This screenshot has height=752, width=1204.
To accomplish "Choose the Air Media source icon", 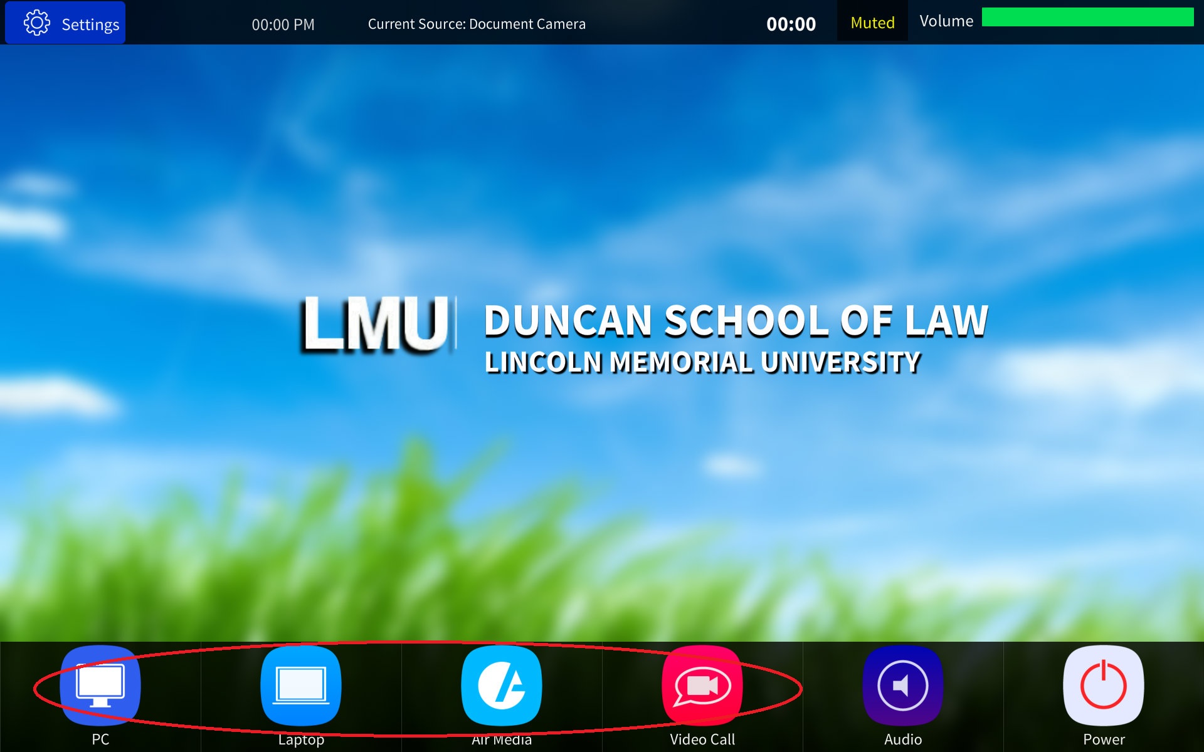I will (x=502, y=686).
